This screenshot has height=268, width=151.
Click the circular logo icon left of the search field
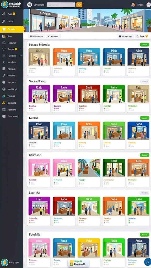pyautogui.click(x=29, y=5)
